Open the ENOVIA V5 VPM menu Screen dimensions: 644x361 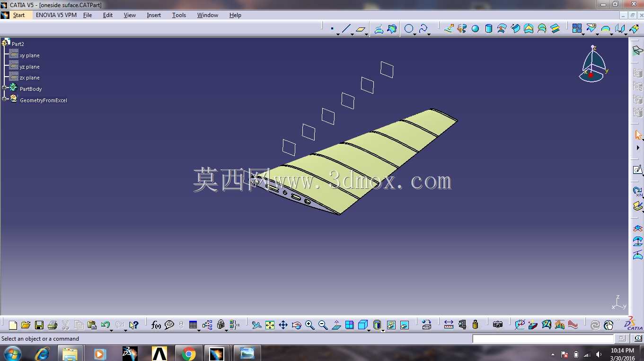56,15
